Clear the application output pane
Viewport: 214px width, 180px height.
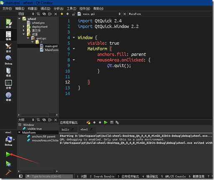tap(88, 122)
